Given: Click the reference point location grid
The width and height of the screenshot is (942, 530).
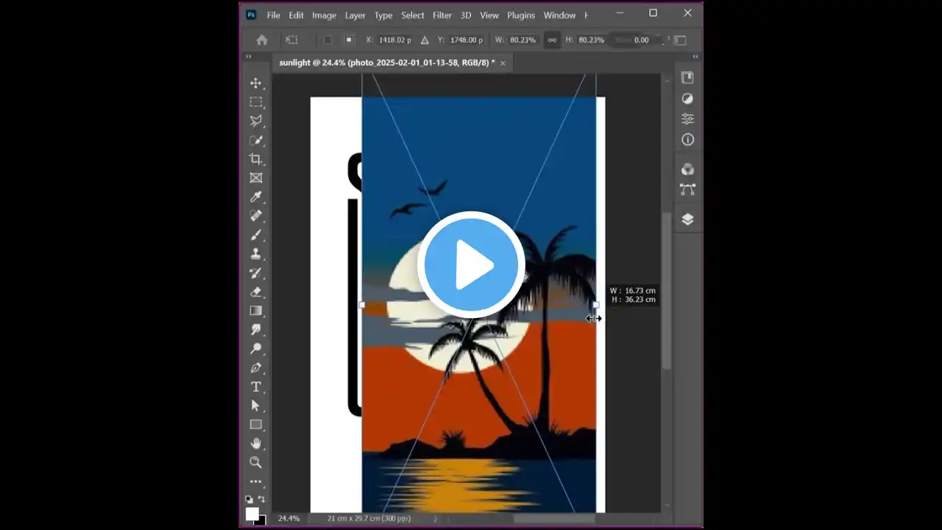Looking at the screenshot, I should point(350,40).
